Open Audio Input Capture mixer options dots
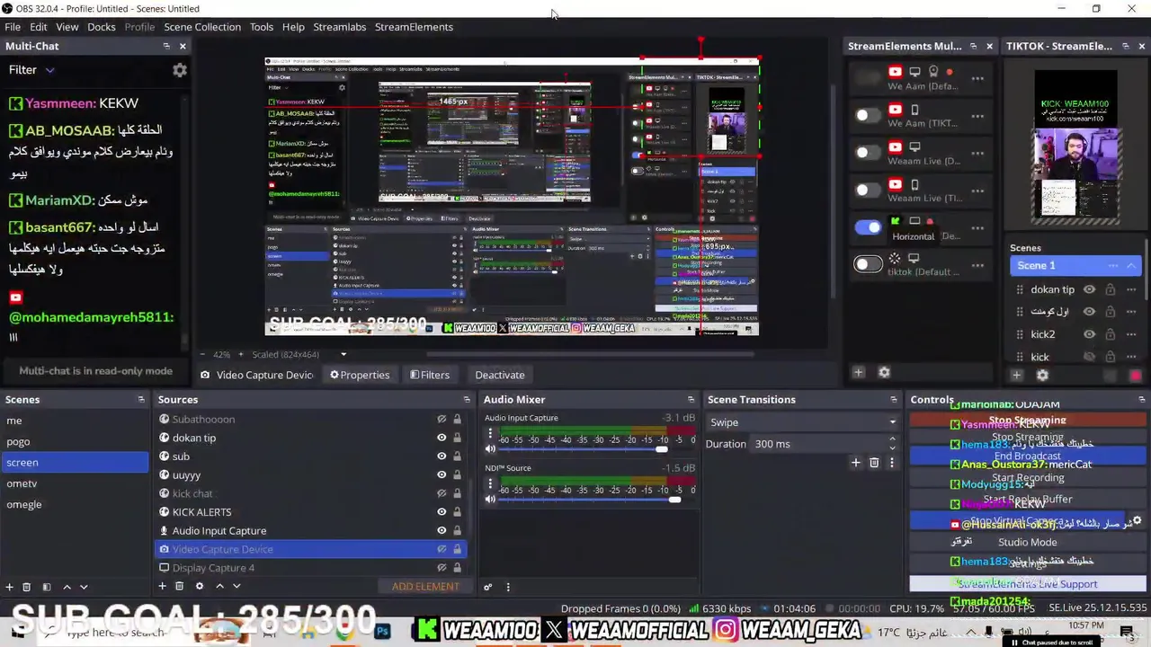The image size is (1151, 647). pyautogui.click(x=490, y=434)
